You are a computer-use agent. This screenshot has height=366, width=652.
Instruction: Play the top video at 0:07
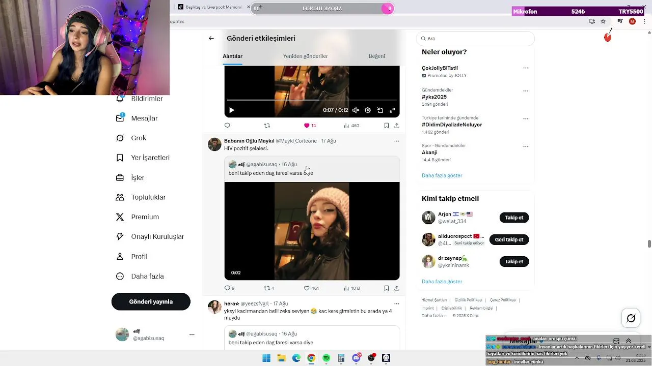231,110
